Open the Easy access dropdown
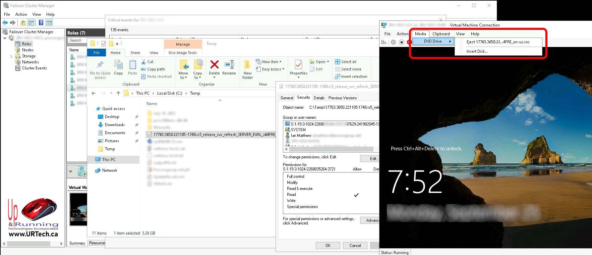592x255 pixels. point(273,69)
